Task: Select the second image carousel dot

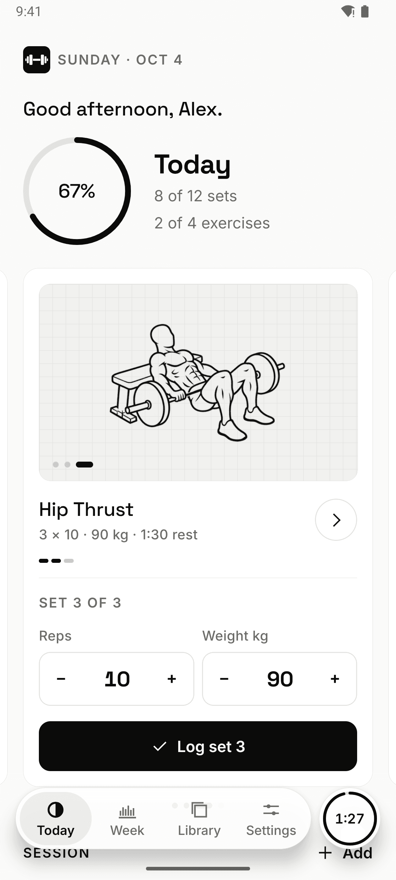Action: (x=67, y=465)
